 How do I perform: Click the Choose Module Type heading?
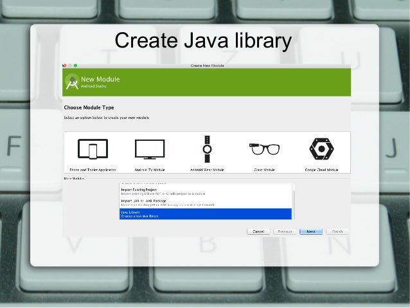[x=89, y=107]
